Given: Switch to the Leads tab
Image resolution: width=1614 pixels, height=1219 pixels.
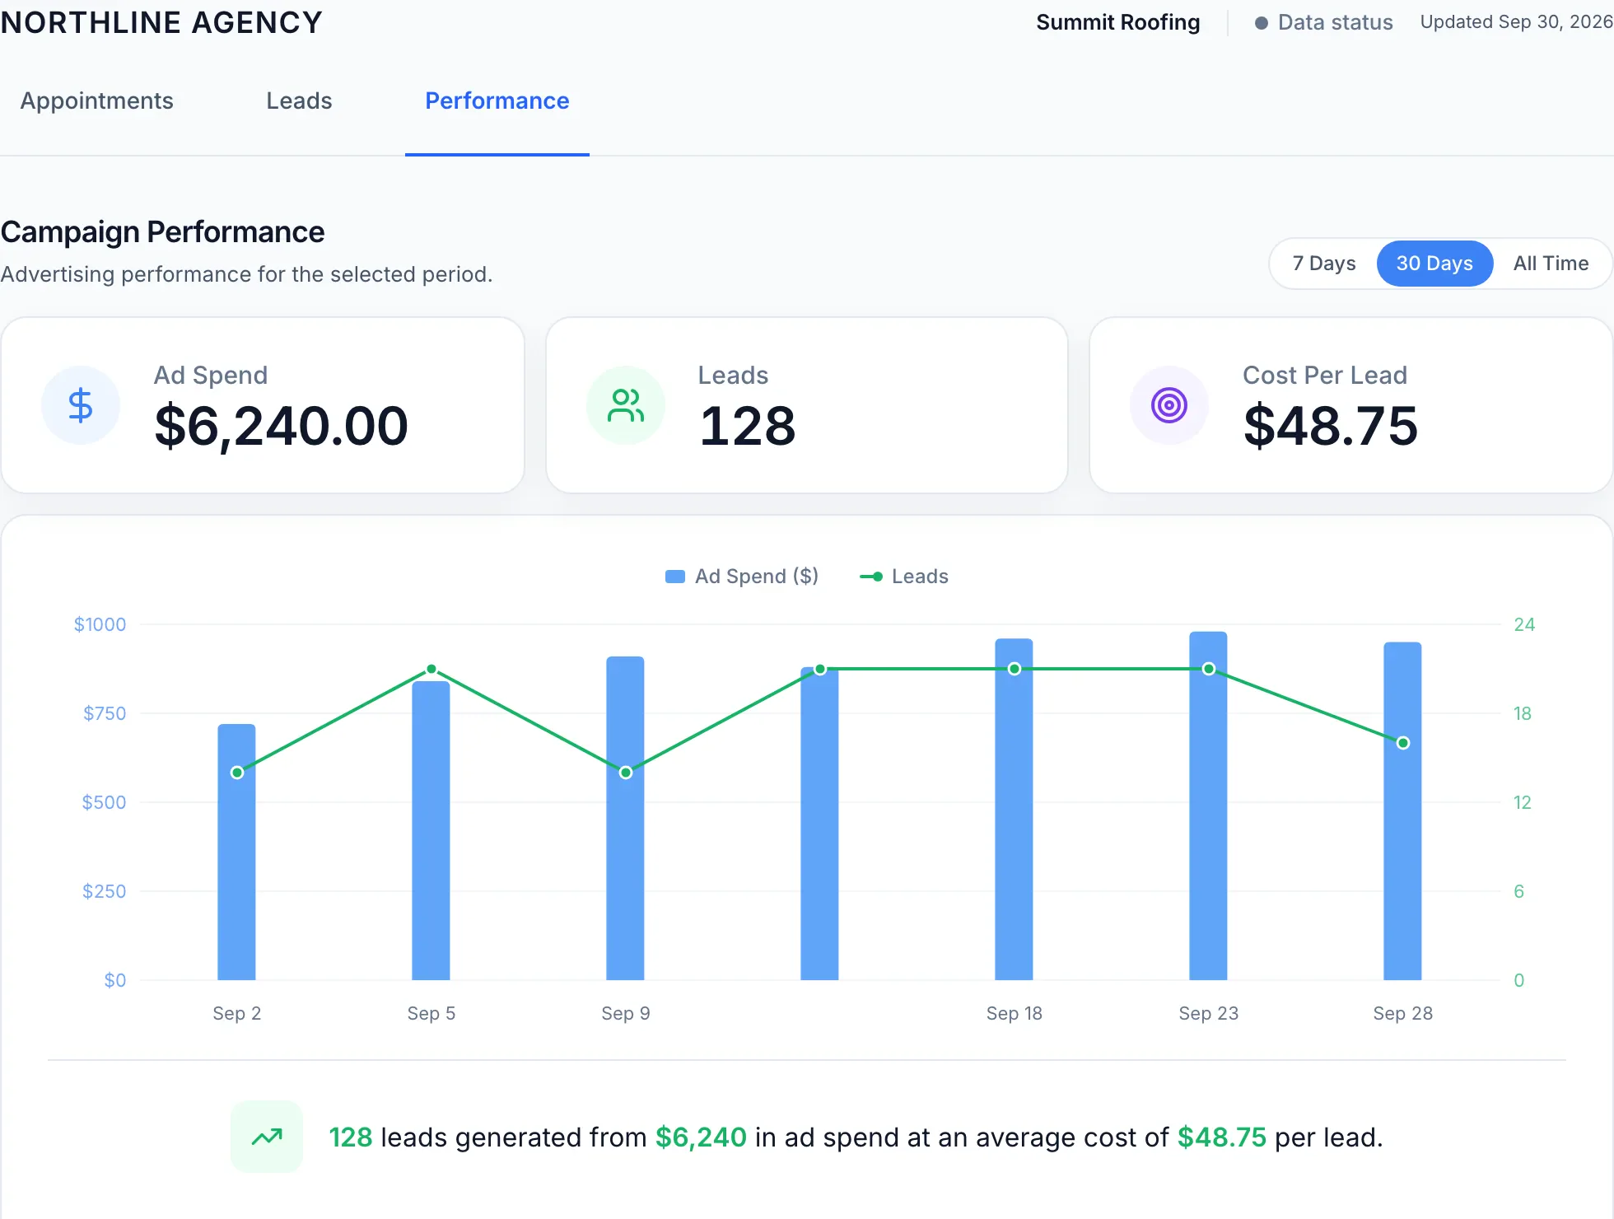Looking at the screenshot, I should [299, 100].
